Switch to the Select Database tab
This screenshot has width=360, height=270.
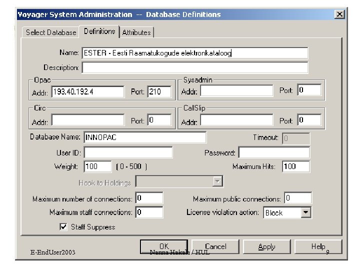[x=50, y=32]
